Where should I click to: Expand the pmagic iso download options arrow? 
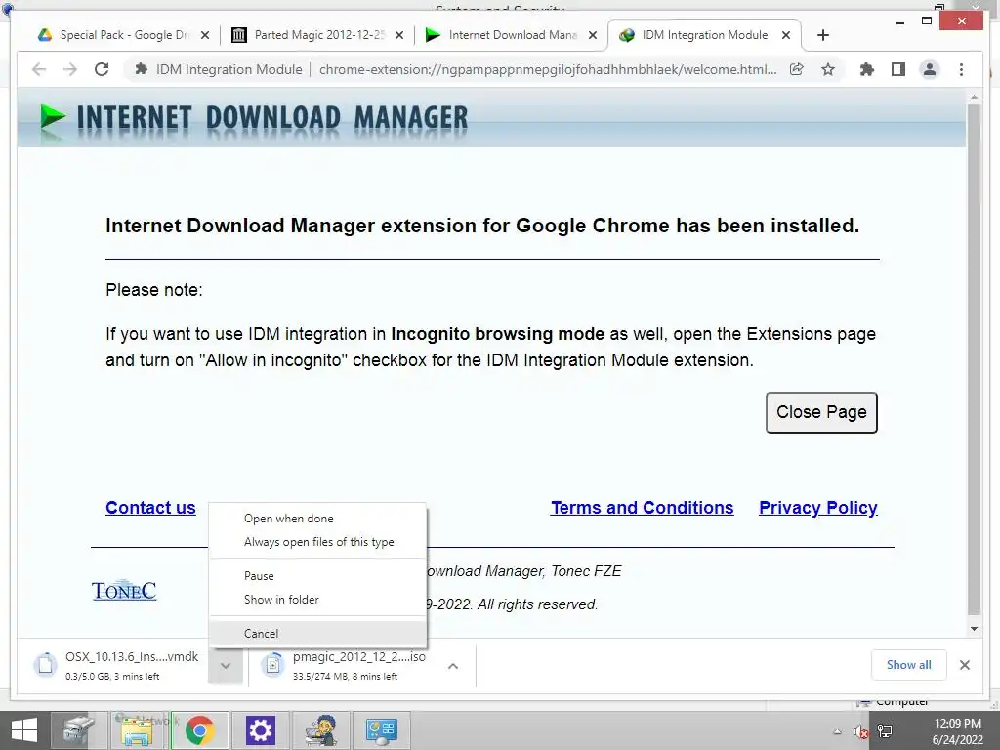(x=453, y=666)
